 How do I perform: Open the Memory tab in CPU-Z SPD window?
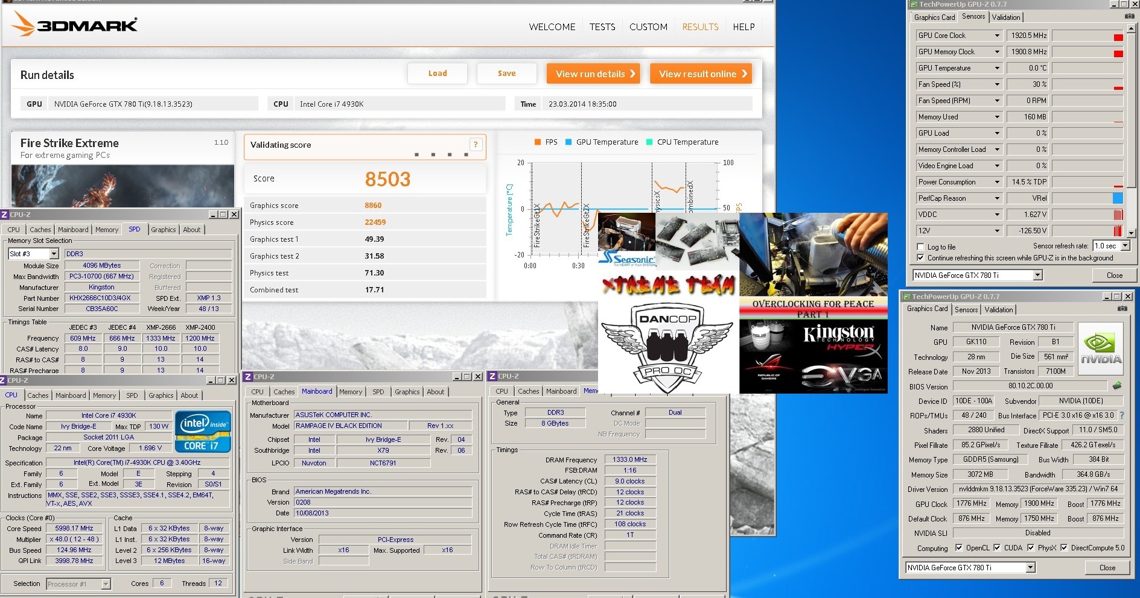coord(107,230)
